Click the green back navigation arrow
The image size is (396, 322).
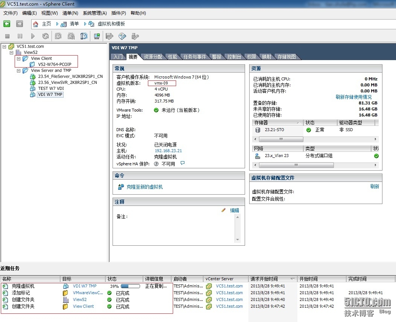pos(7,24)
